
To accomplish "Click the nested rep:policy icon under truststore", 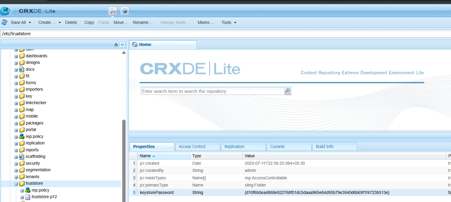I will [28, 190].
